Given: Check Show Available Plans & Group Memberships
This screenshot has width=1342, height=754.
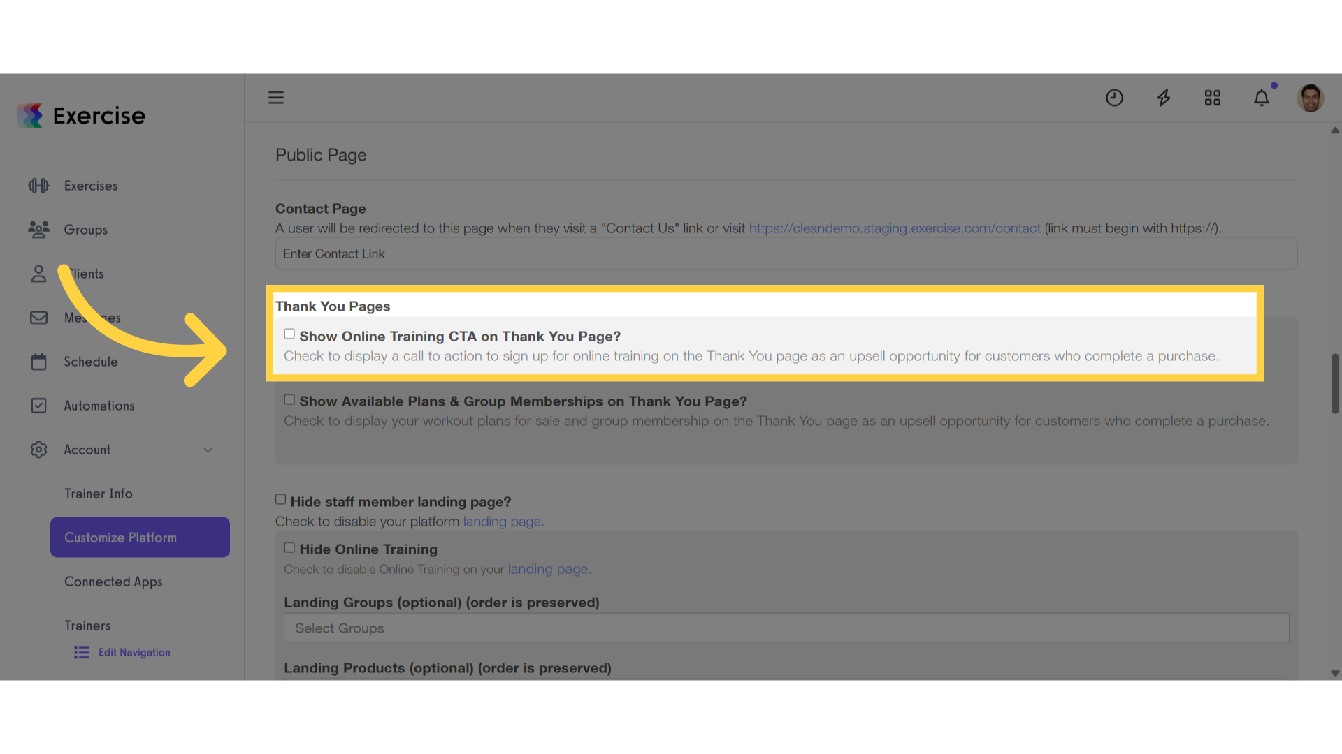Looking at the screenshot, I should 289,399.
